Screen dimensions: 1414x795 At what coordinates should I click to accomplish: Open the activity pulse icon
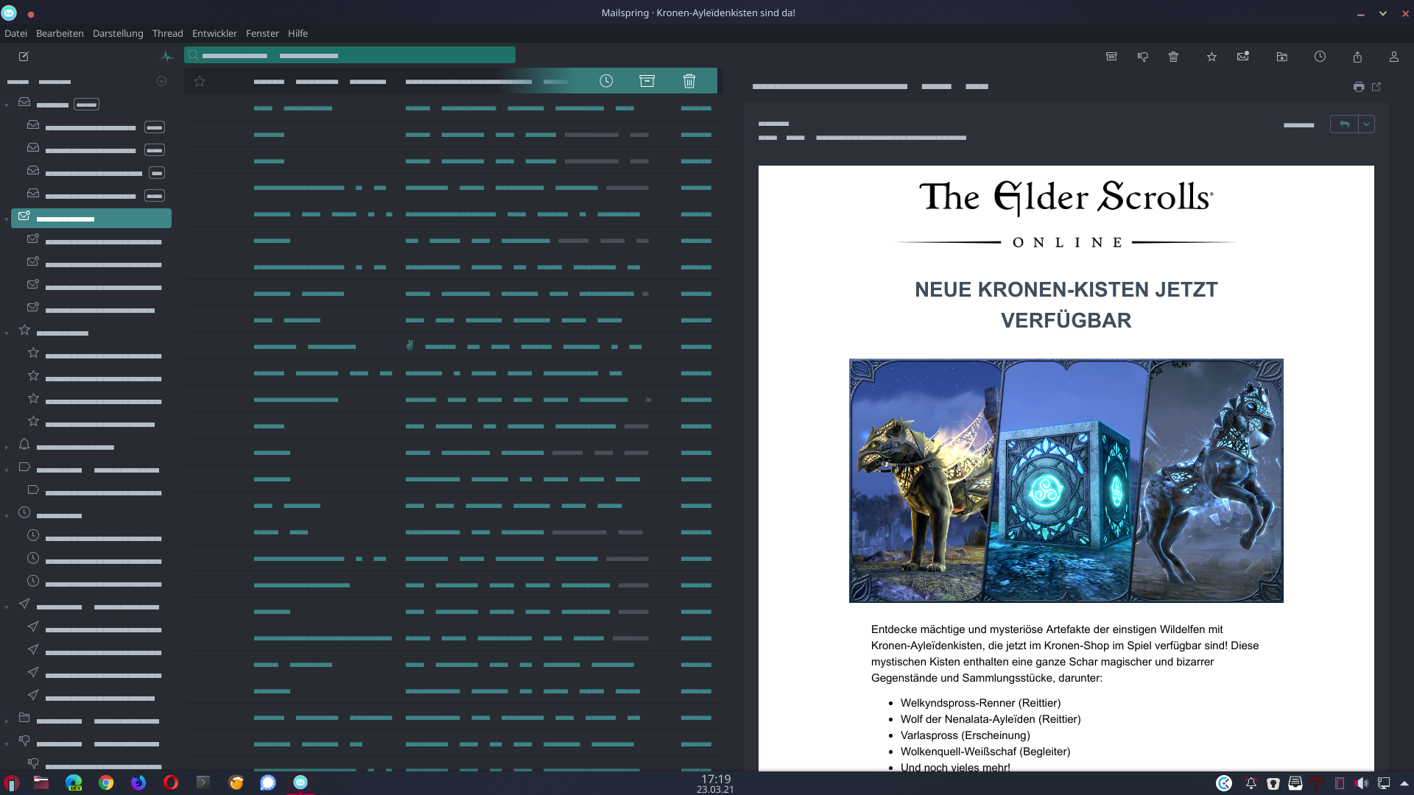pos(166,57)
